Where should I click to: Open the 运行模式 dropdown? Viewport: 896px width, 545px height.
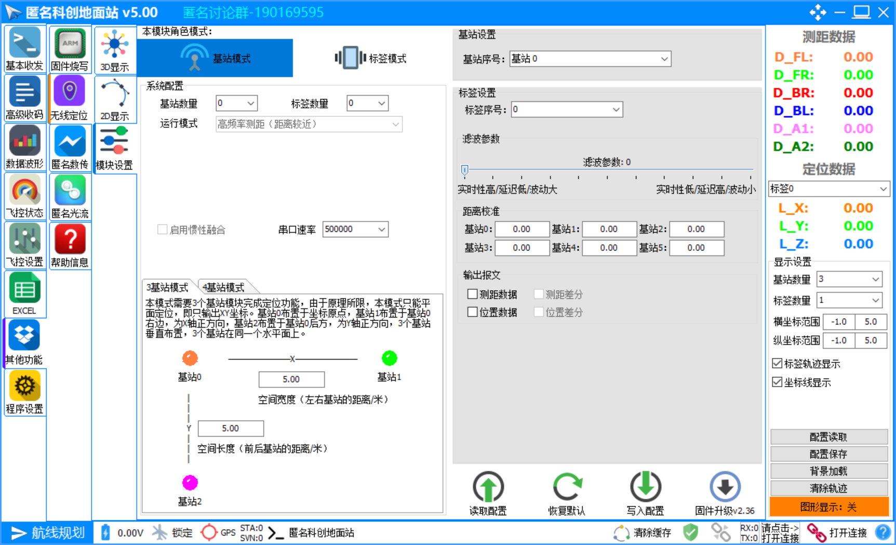[309, 124]
